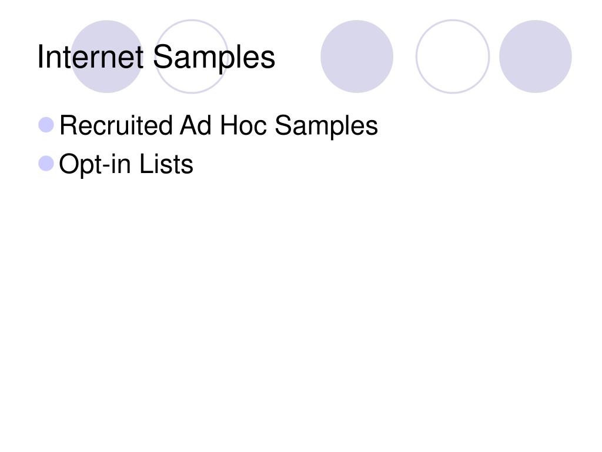Click "Samples" in the first bullet line
Image resolution: width=602 pixels, height=452 pixels.
326,127
